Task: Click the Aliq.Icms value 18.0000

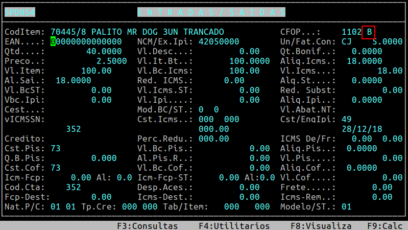Action: point(365,61)
